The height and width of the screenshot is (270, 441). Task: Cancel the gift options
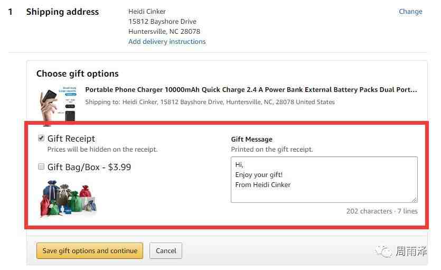[x=166, y=250]
